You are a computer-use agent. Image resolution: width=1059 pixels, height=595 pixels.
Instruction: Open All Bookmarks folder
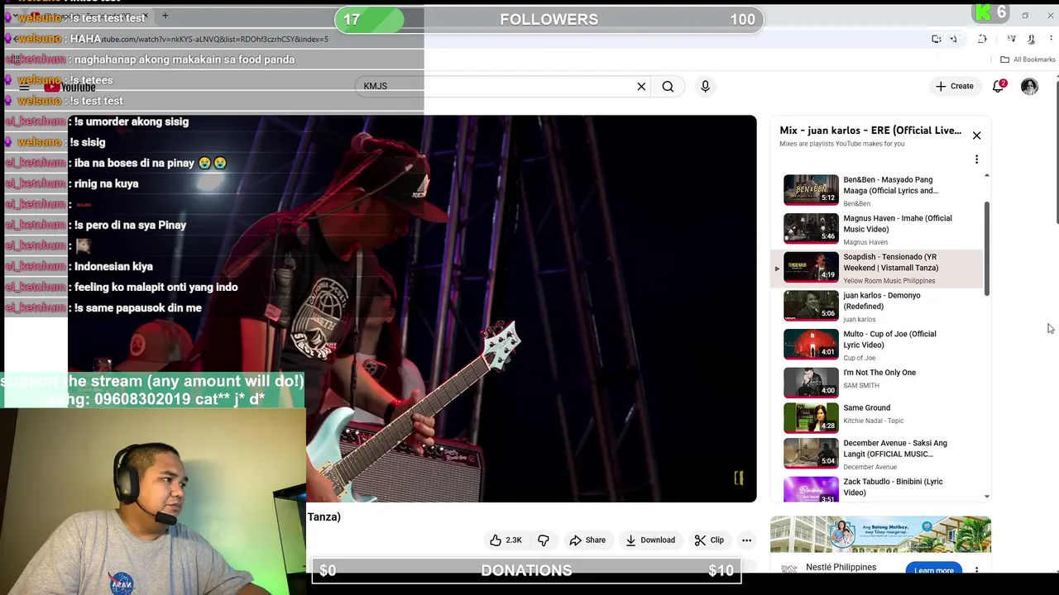(x=1028, y=59)
